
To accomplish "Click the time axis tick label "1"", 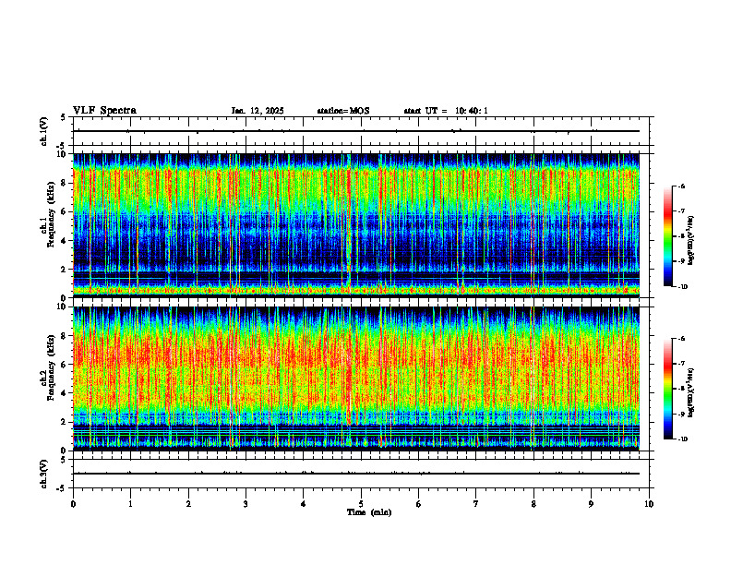I will point(130,504).
